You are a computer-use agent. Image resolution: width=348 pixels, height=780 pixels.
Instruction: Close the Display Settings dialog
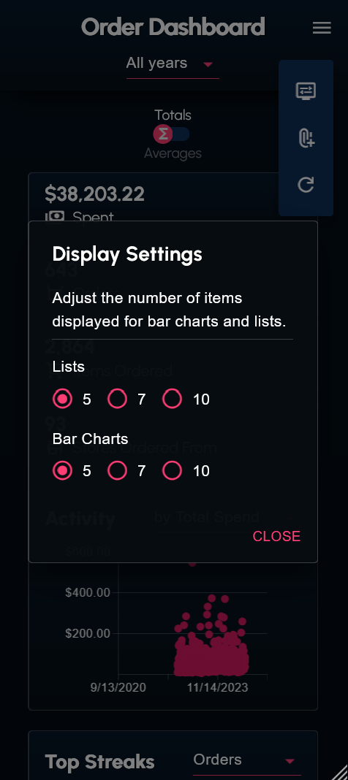[x=276, y=536]
